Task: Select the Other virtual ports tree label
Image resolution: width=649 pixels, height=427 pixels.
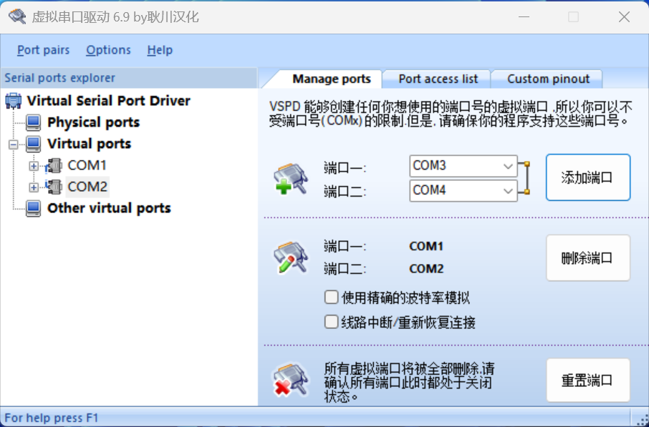Action: (110, 208)
